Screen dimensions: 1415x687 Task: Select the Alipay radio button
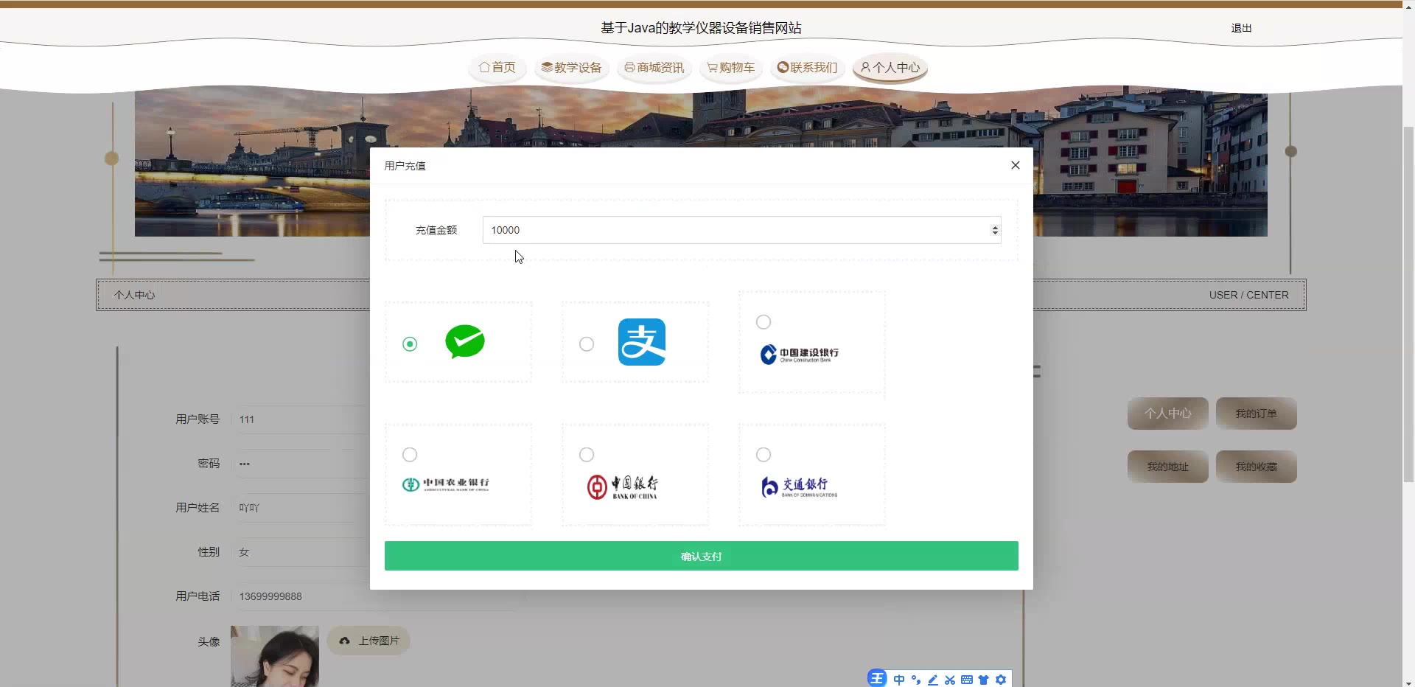pyautogui.click(x=587, y=344)
